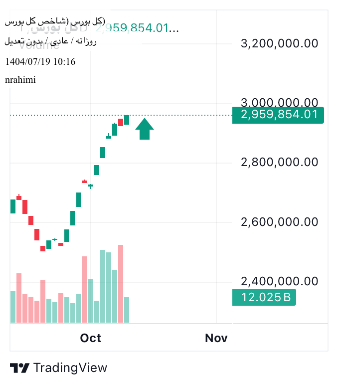Click the TradingView logo icon
Screen dimensions: 338x386
pyautogui.click(x=19, y=368)
